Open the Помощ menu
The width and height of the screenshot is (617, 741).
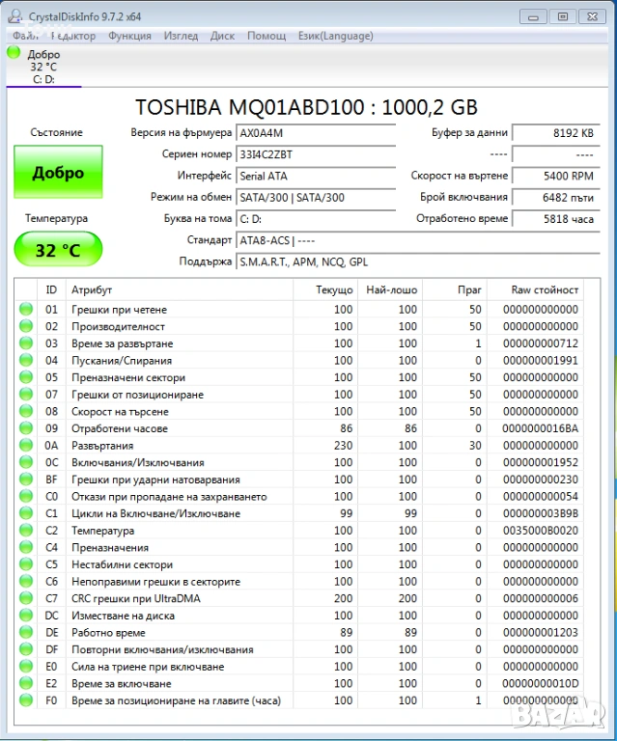click(266, 36)
